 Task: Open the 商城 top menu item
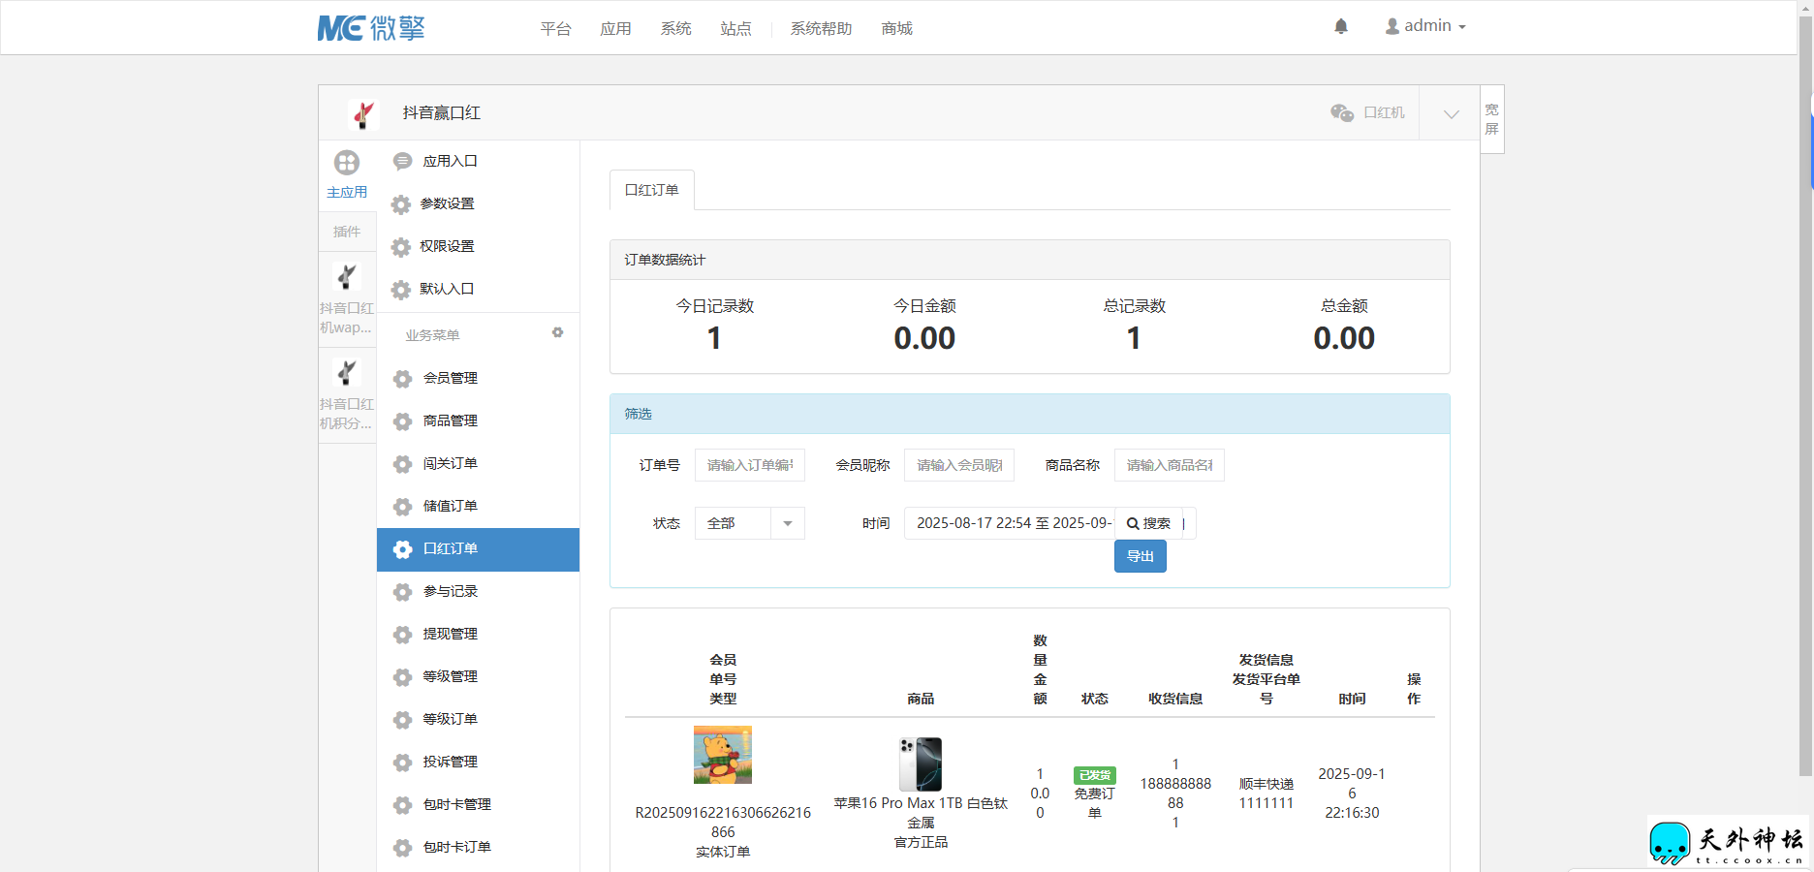click(x=896, y=29)
